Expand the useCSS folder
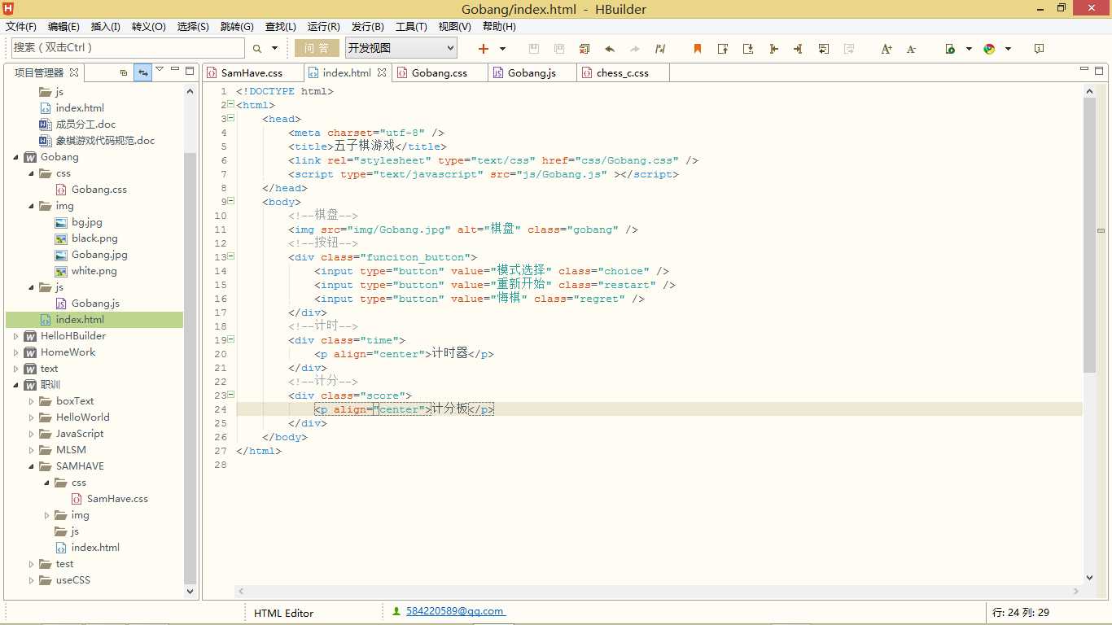Viewport: 1112px width, 625px height. click(31, 580)
